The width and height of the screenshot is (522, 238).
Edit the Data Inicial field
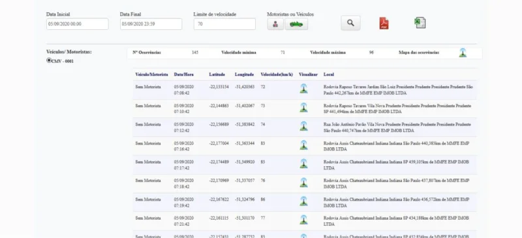pyautogui.click(x=77, y=24)
